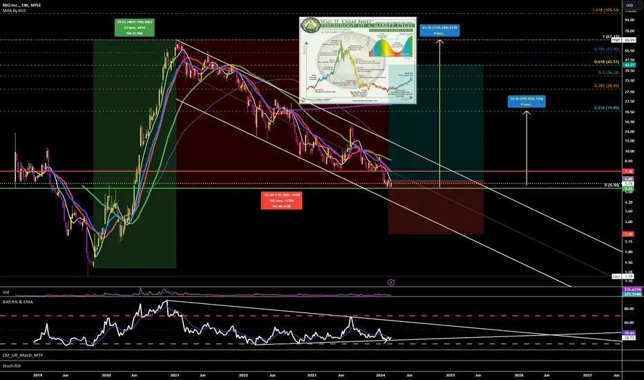This screenshot has height=380, width=644.
Task: Click the lower blue price target label
Action: click(x=526, y=102)
